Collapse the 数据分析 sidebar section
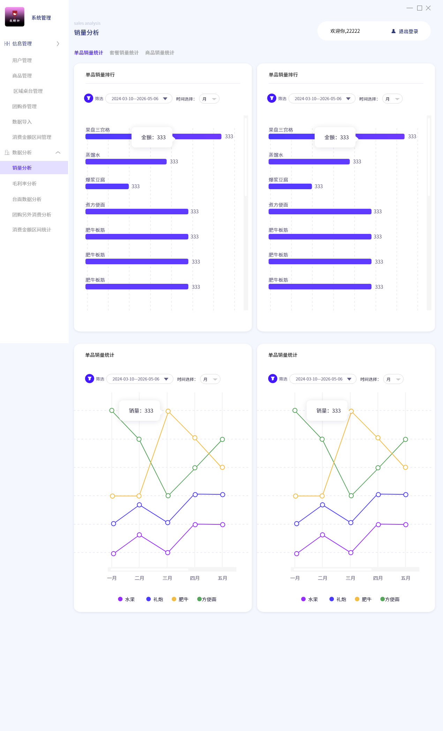Viewport: 443px width, 731px height. (x=58, y=153)
